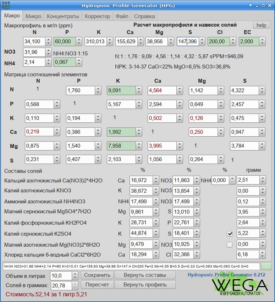Tick the checkbox for Калий сернокислый K2SO4

point(230,234)
